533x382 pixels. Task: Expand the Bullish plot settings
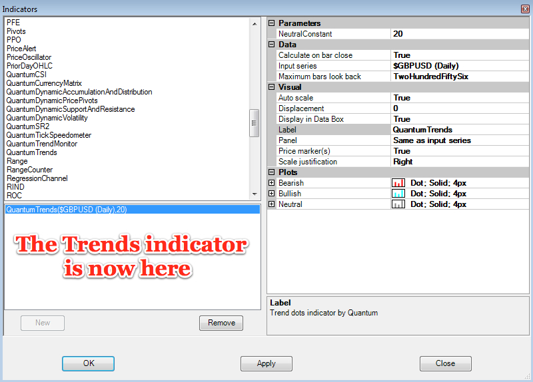[271, 194]
